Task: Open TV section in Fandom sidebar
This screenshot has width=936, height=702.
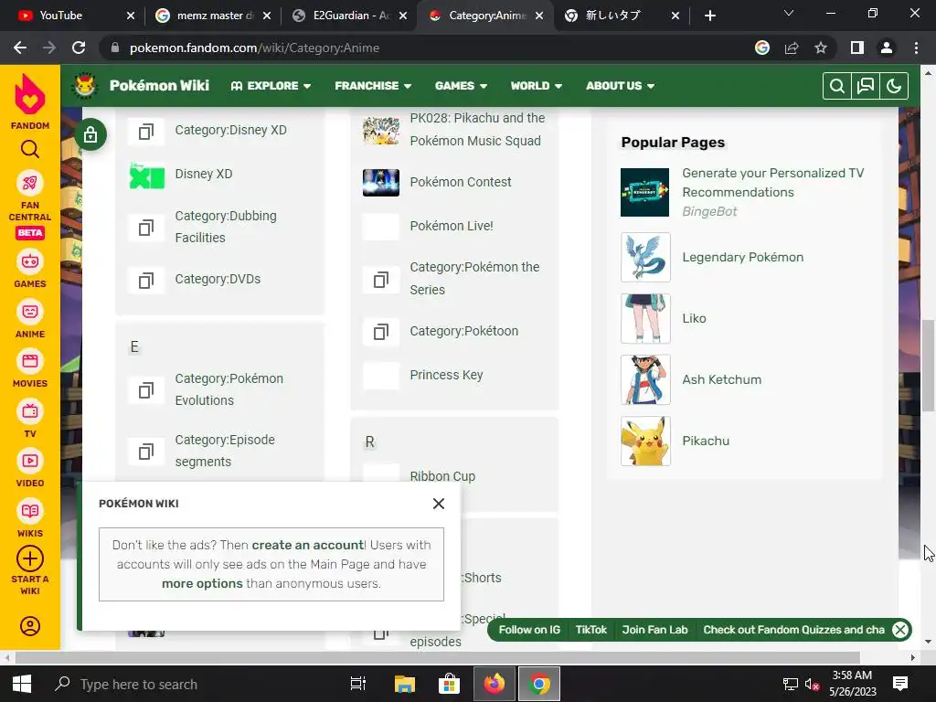Action: [30, 420]
